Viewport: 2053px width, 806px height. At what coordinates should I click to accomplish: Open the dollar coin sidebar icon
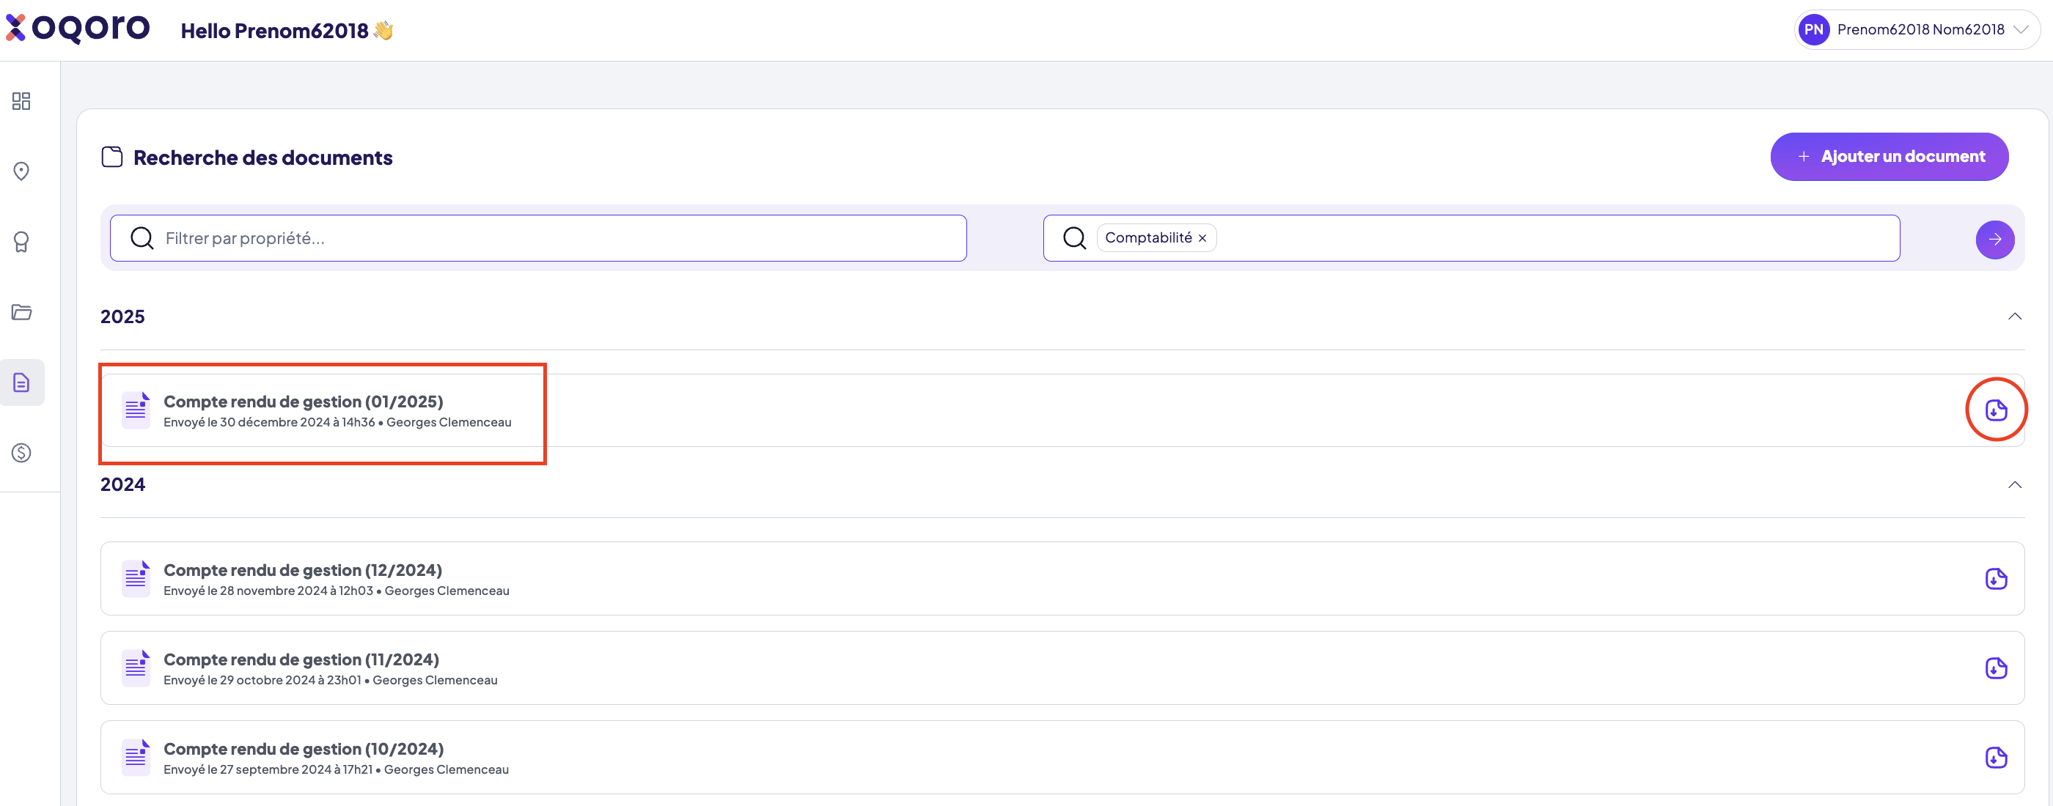coord(21,453)
